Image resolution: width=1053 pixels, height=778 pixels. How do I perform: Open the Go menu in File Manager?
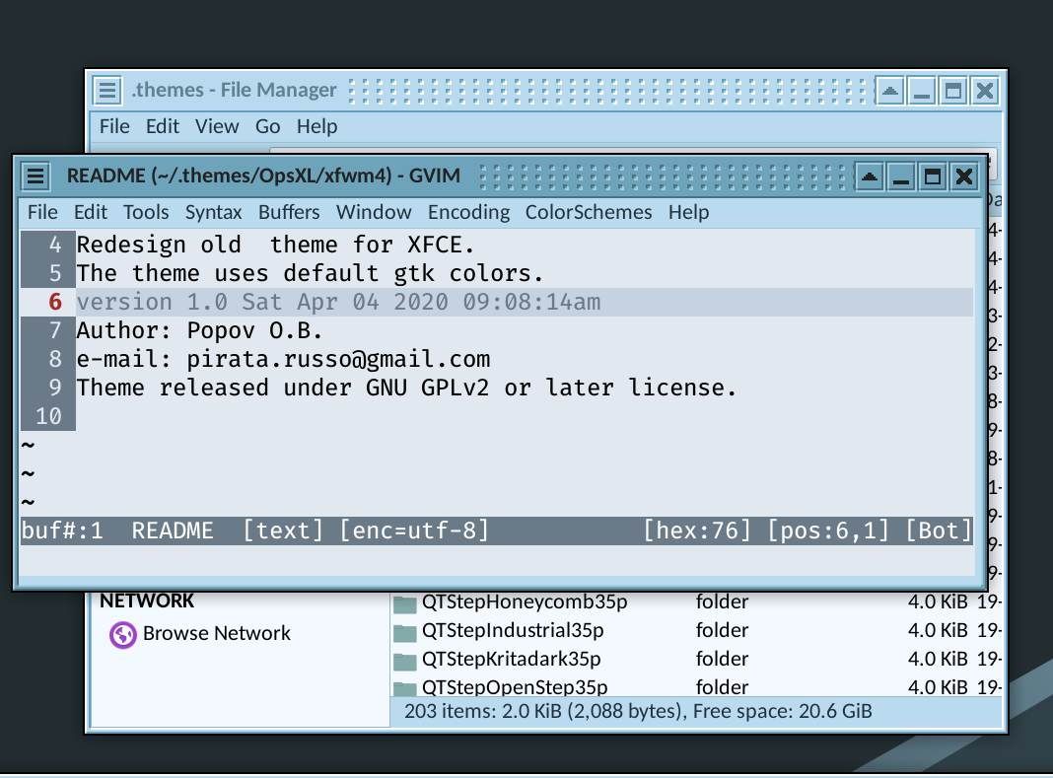[x=267, y=126]
